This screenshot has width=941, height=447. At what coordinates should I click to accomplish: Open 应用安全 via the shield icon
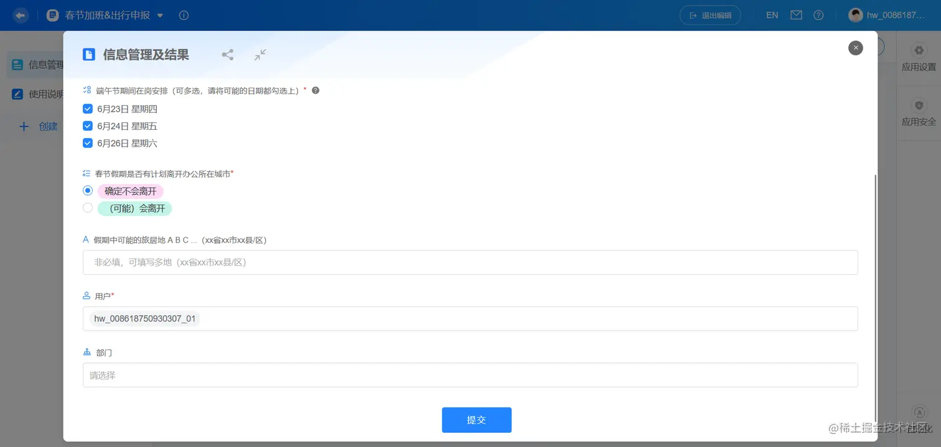click(x=919, y=105)
